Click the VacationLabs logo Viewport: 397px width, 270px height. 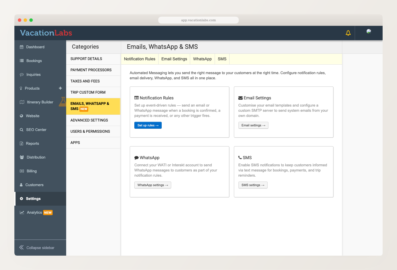[x=46, y=33]
